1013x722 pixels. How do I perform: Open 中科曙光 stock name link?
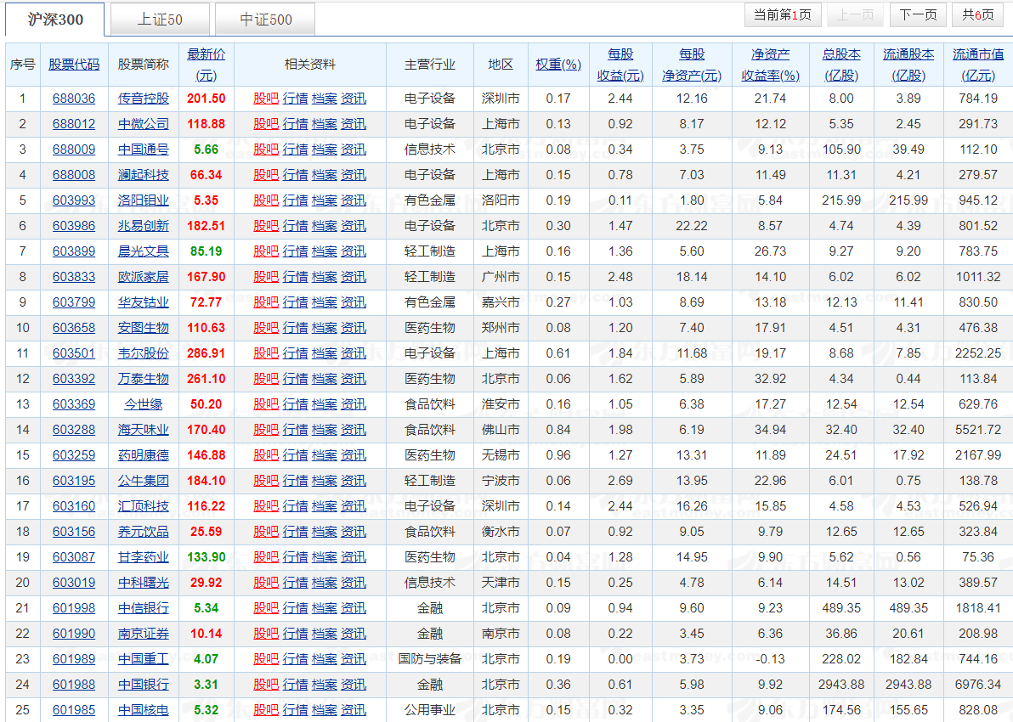[x=144, y=583]
